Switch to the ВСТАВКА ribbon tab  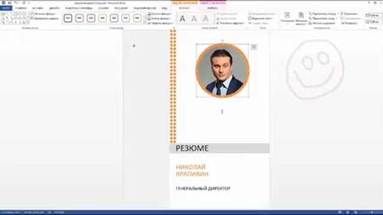[38, 8]
